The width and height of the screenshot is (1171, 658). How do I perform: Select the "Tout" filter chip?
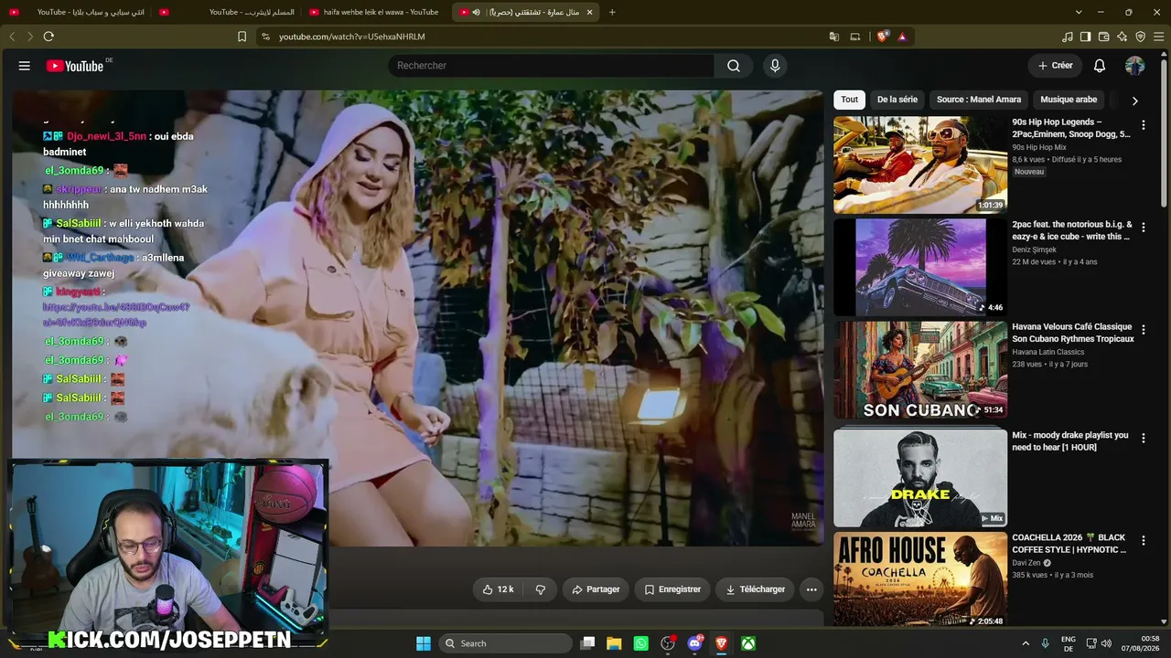point(850,100)
